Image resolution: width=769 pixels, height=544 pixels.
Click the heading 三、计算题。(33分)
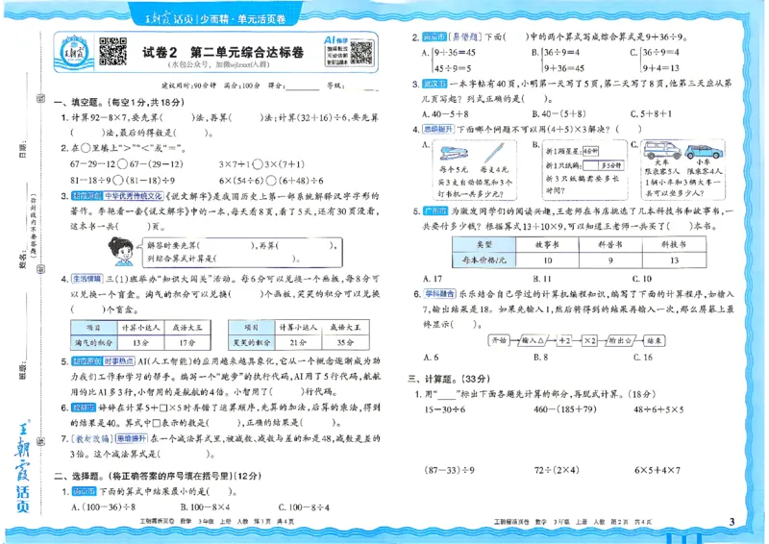coord(449,379)
